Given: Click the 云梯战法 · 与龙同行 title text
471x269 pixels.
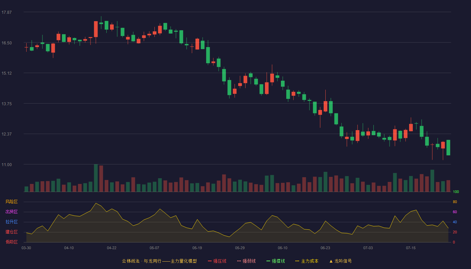Looking at the screenshot, I should (x=141, y=261).
